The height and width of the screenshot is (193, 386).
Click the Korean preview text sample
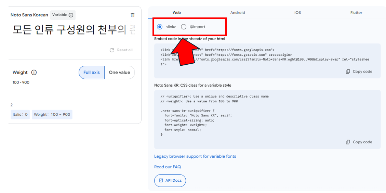point(74,30)
